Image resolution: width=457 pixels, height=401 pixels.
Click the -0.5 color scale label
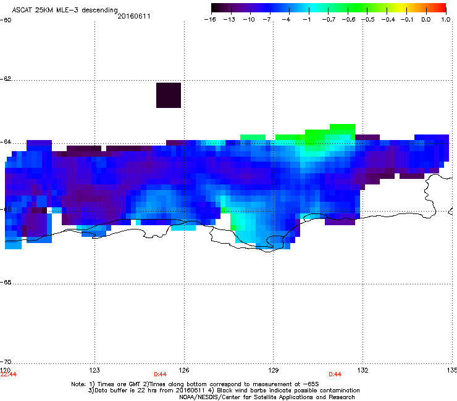pyautogui.click(x=368, y=20)
